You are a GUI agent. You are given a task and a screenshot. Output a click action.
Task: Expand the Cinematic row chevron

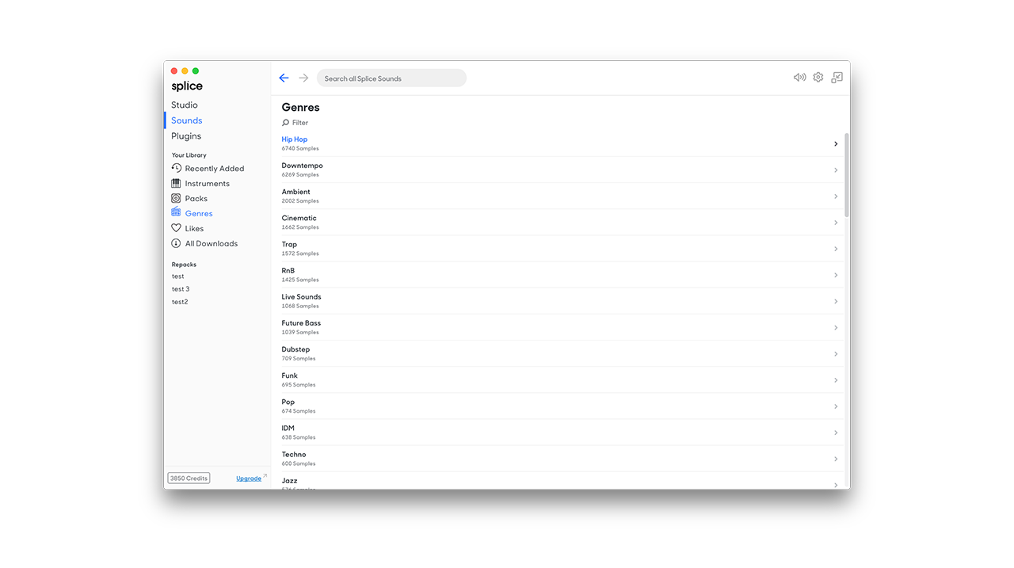tap(836, 223)
